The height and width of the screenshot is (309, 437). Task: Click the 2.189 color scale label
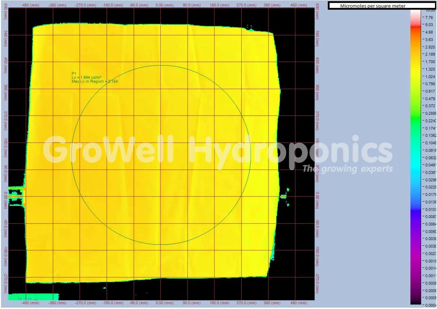[430, 54]
